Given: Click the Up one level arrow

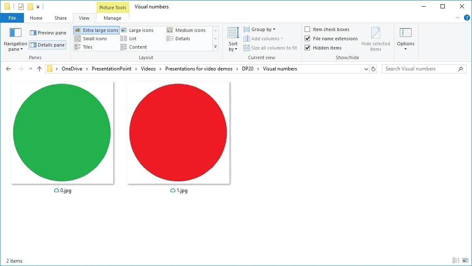Looking at the screenshot, I should pyautogui.click(x=39, y=69).
